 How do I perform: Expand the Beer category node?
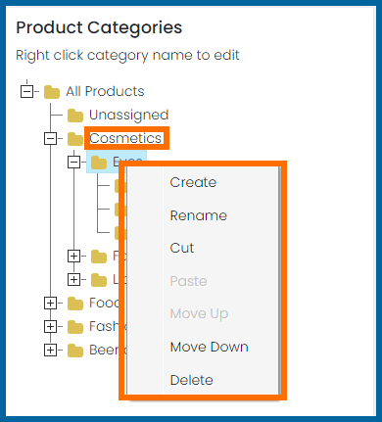[50, 351]
